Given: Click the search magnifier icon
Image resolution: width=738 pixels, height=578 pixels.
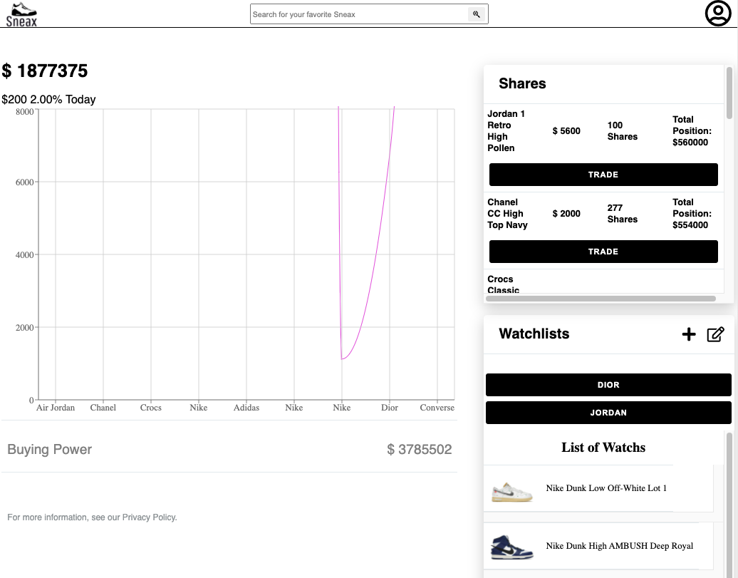Looking at the screenshot, I should click(477, 14).
